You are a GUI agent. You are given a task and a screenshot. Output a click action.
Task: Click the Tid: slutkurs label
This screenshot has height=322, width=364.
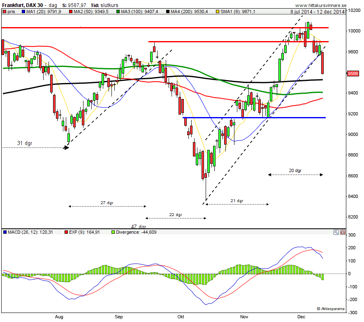coord(104,5)
